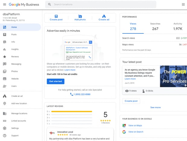Click the phone icon beside the Ads Specialist number
Image resolution: width=187 pixels, height=141 pixels.
pyautogui.click(x=71, y=94)
